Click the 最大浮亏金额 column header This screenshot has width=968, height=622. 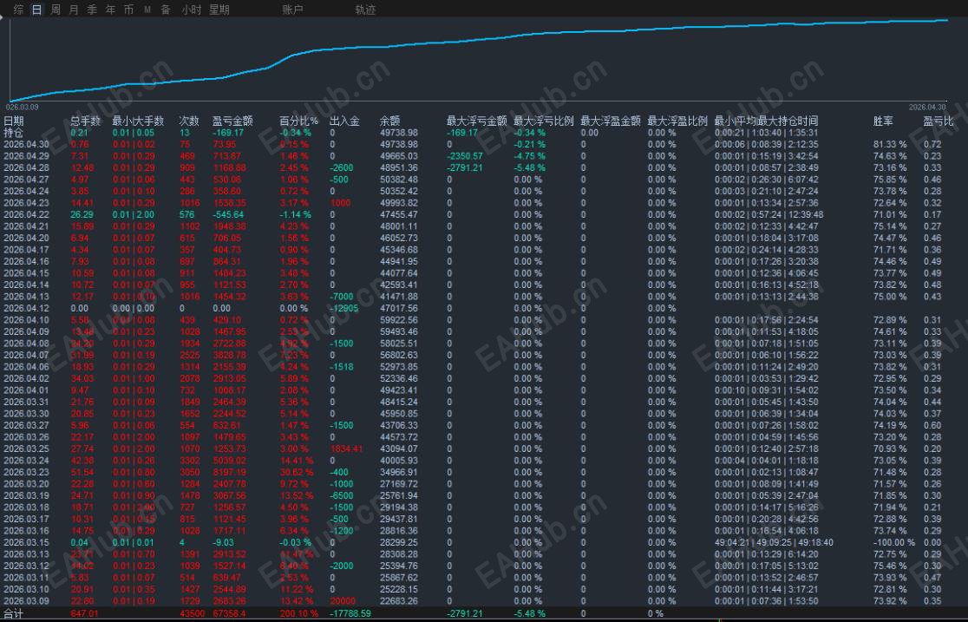click(476, 121)
